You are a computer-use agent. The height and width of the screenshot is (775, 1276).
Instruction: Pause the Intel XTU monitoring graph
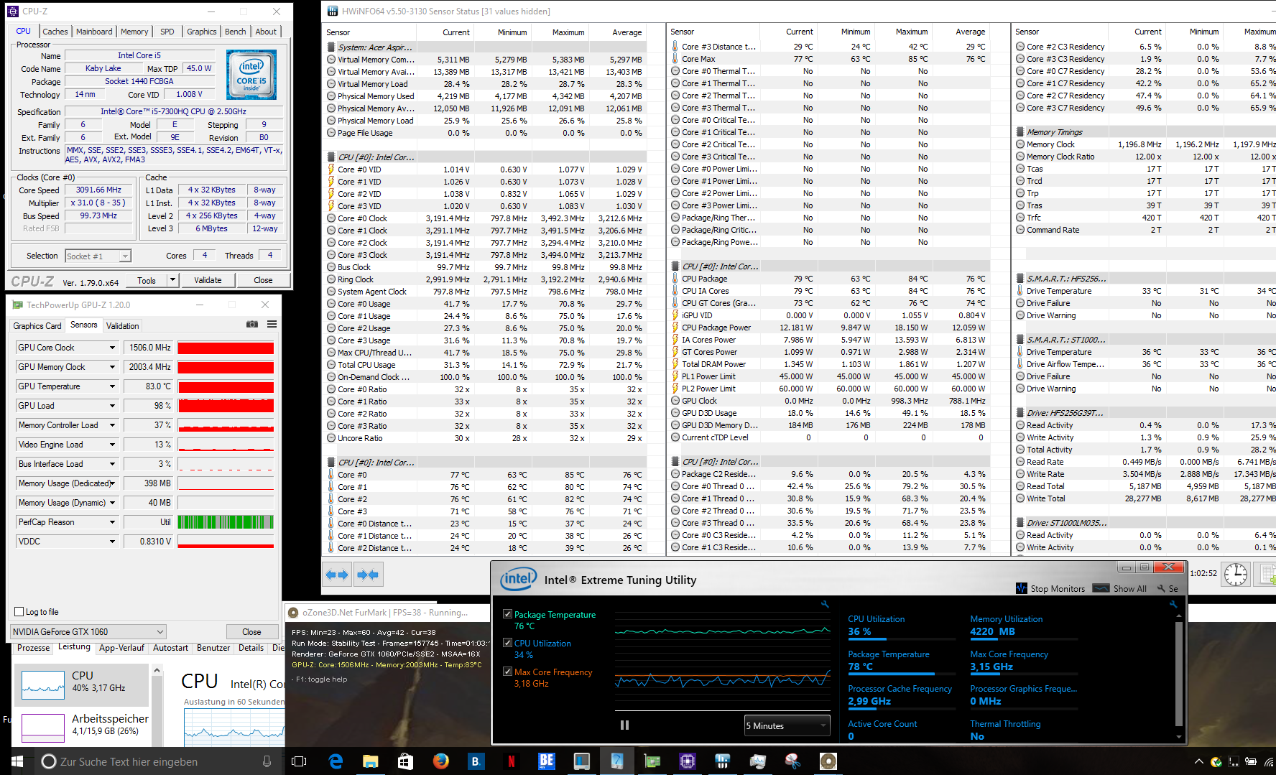(624, 725)
